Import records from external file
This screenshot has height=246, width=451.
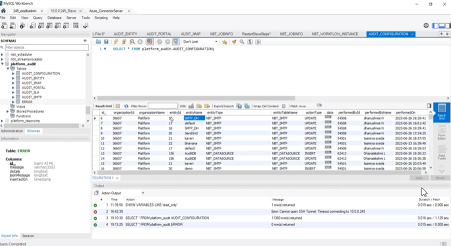(x=247, y=106)
